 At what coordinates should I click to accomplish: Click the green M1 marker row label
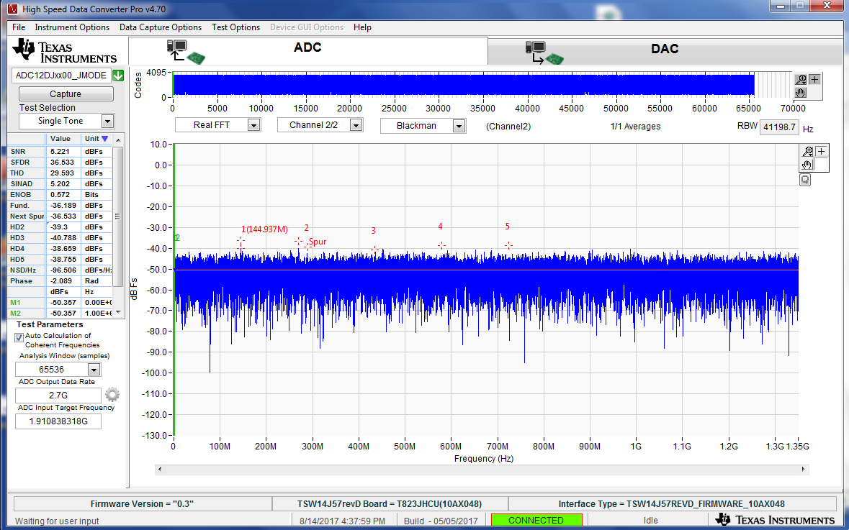point(15,303)
